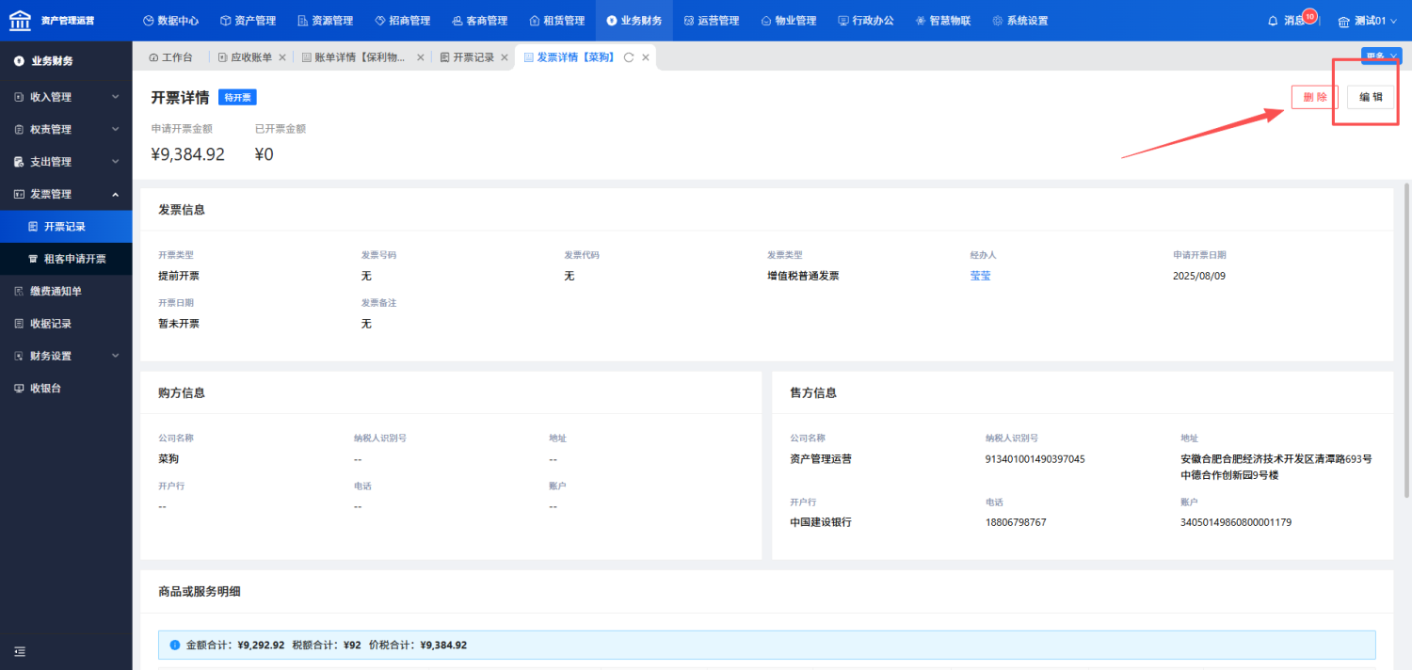This screenshot has height=670, width=1412.
Task: Click the red 删除 button
Action: tap(1315, 97)
